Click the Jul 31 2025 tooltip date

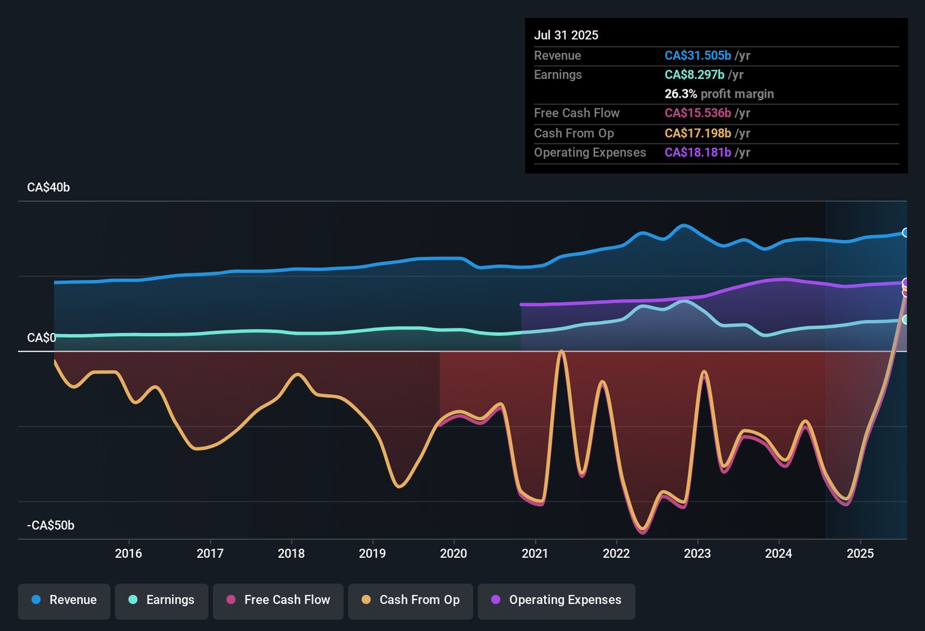566,35
